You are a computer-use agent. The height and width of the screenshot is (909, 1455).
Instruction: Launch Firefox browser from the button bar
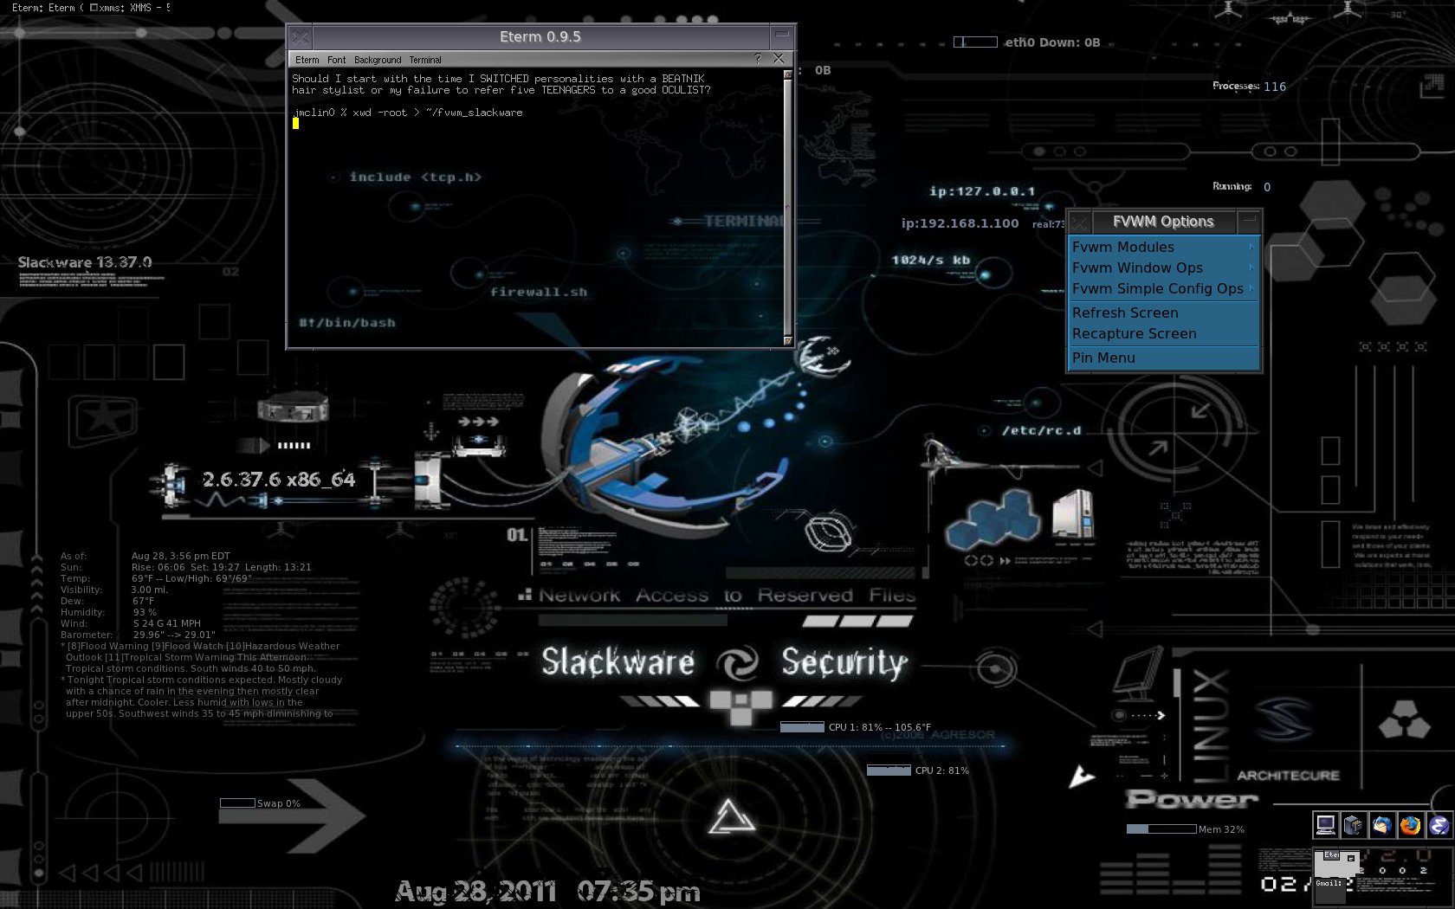click(x=1411, y=825)
